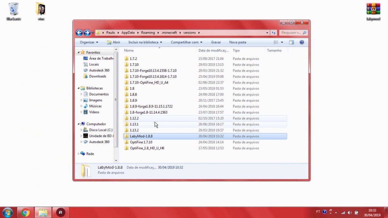Click the search magnifier icon
This screenshot has height=218, width=388.
304,33
